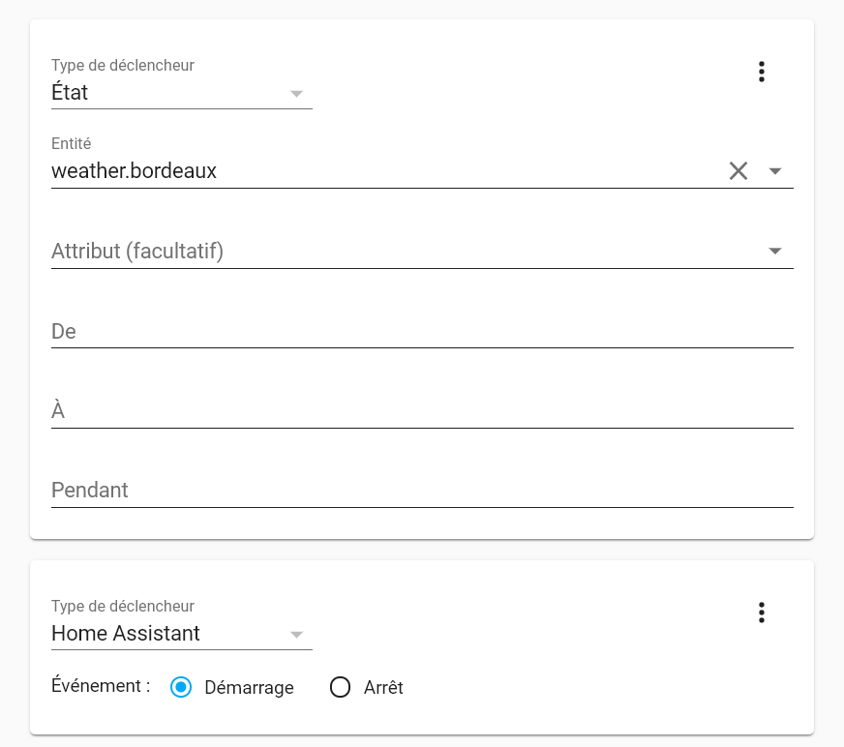Select the Démarrage radio button

(x=181, y=687)
